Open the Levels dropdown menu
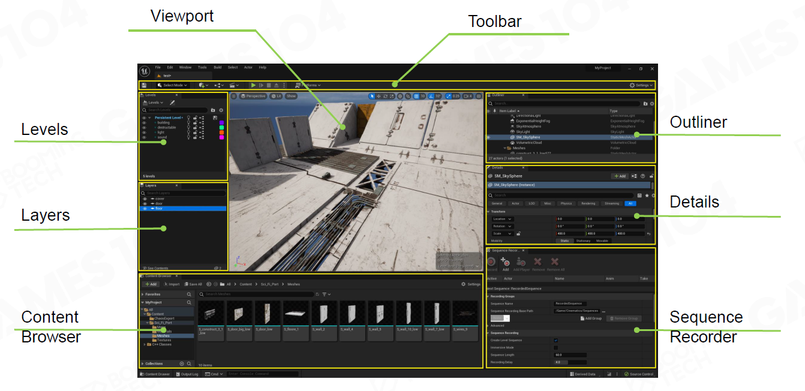This screenshot has height=391, width=805. coord(153,103)
